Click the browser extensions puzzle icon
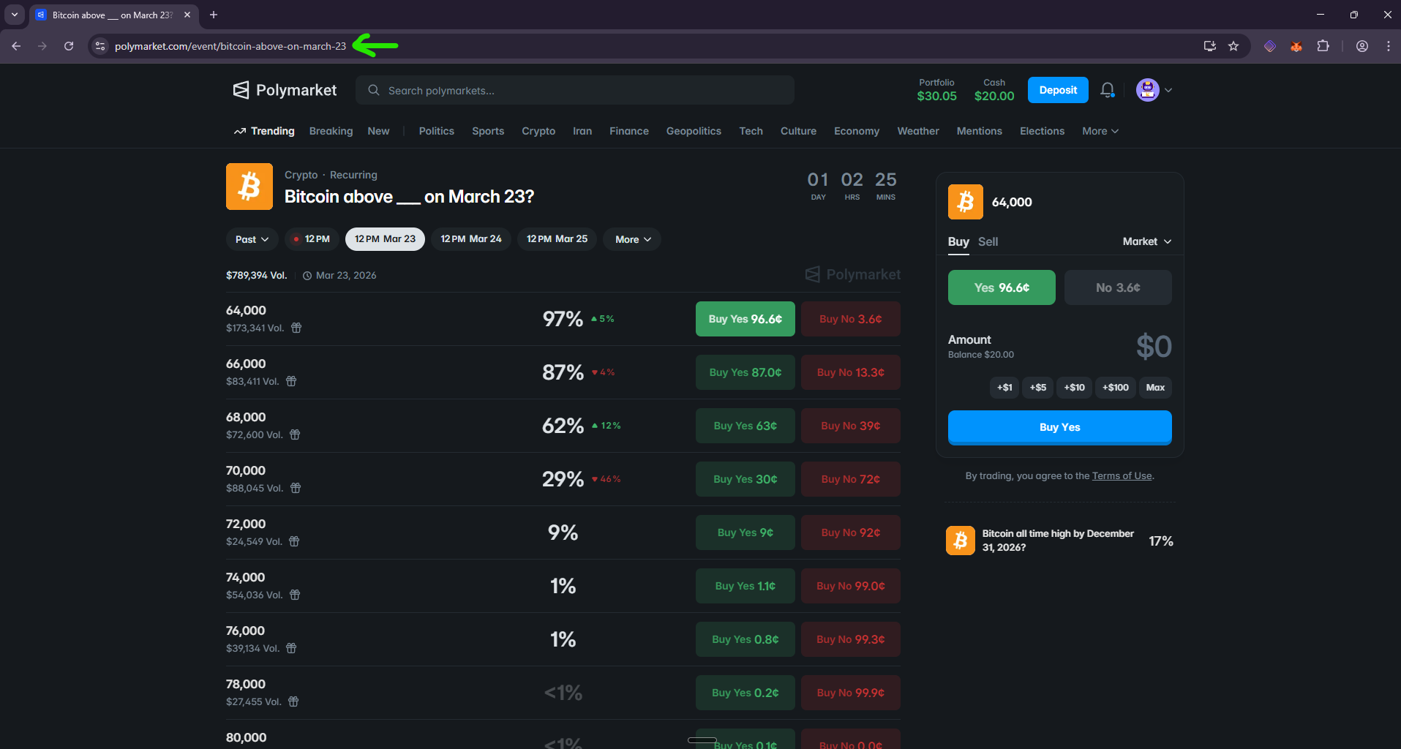The image size is (1401, 749). click(1323, 45)
